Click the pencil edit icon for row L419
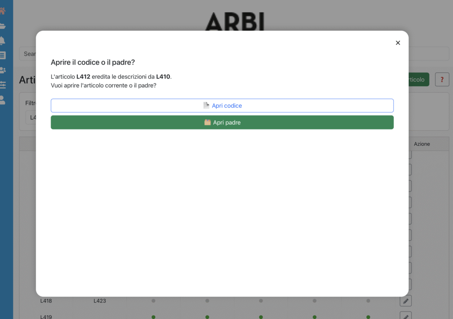The image size is (453, 319). [x=406, y=316]
